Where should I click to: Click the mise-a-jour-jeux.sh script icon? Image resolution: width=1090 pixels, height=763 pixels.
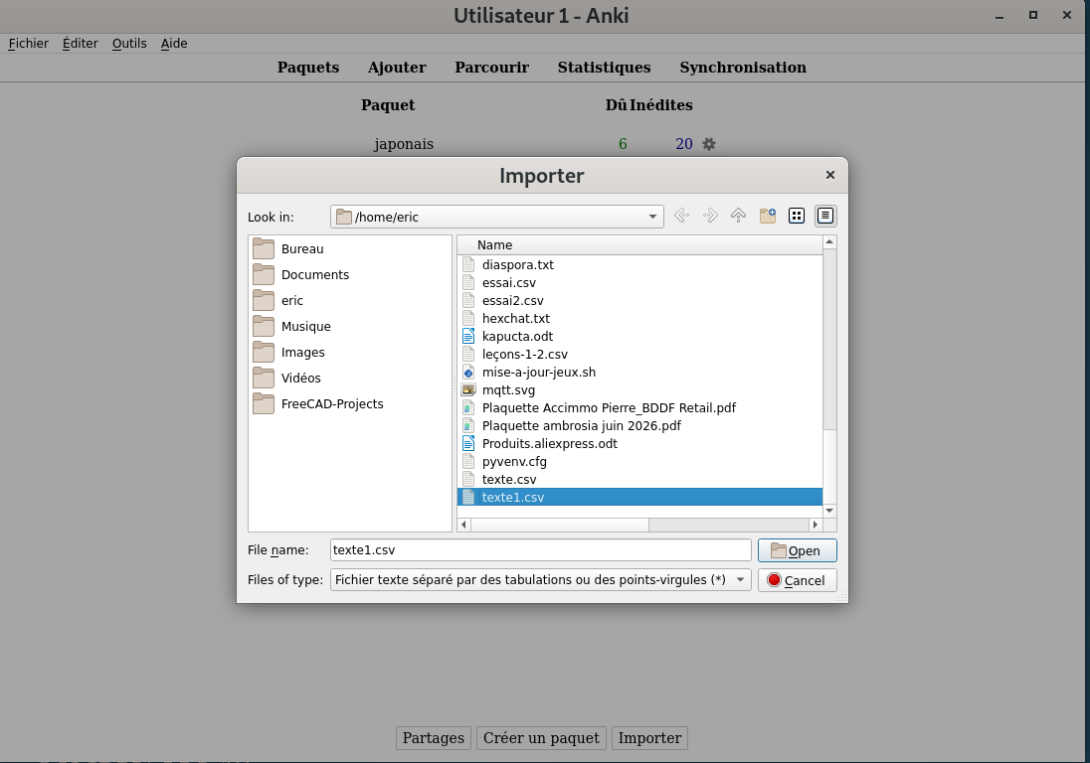[x=468, y=373]
